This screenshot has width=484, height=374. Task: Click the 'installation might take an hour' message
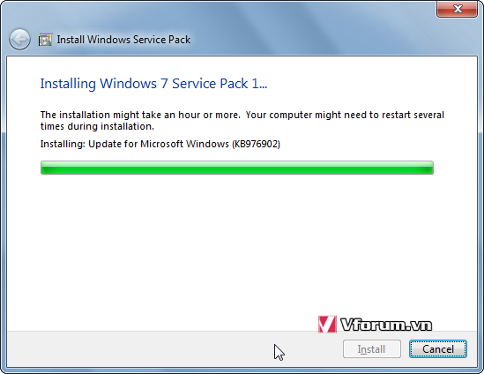pos(242,121)
